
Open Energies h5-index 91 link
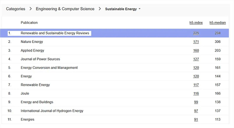[196, 119]
